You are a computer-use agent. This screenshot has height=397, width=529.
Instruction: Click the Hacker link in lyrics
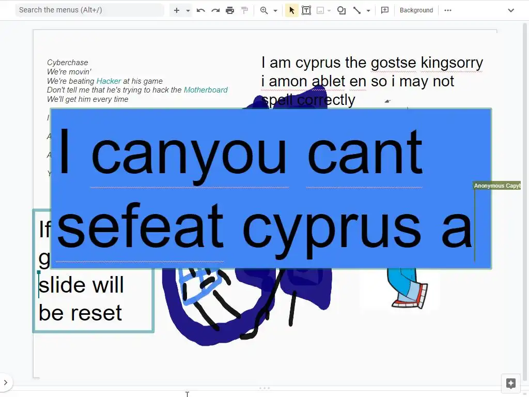click(x=108, y=81)
